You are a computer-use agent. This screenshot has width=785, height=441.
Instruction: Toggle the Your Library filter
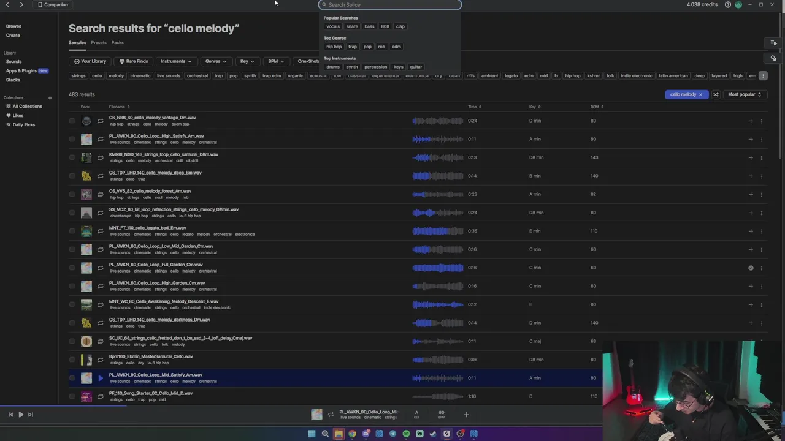[x=90, y=61]
